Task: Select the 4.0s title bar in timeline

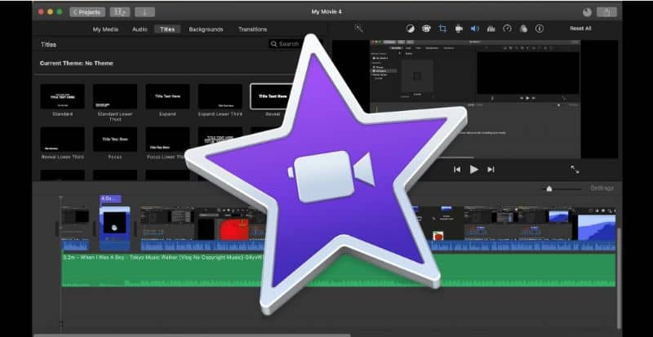Action: tap(110, 199)
